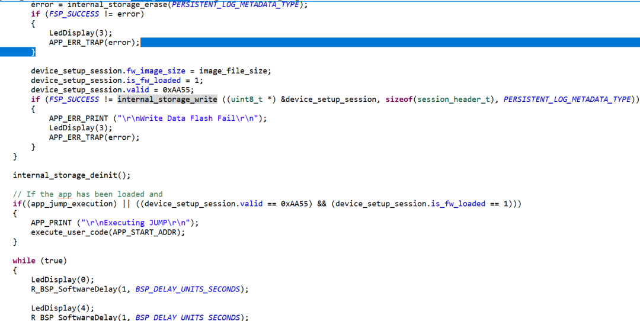Click LedDisplay(3) below the Write Data Flash Fail print
Image resolution: width=640 pixels, height=321 pixels.
pyautogui.click(x=81, y=128)
